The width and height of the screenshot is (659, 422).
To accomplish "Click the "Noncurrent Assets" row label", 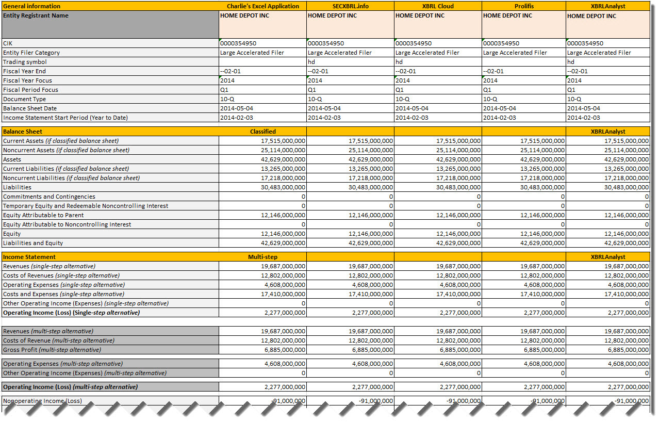I will tap(110, 150).
